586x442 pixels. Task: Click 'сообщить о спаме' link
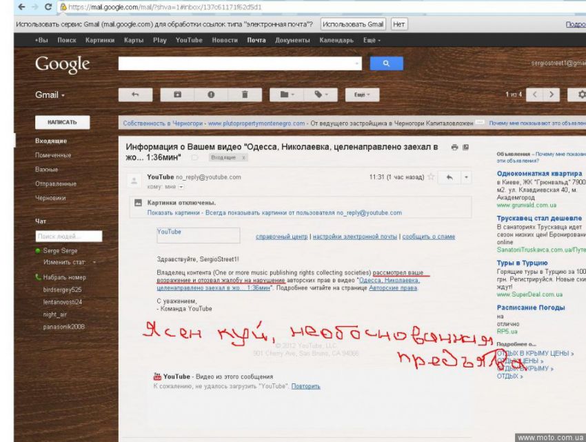click(429, 237)
